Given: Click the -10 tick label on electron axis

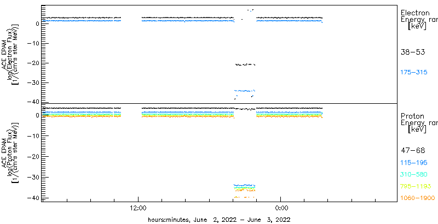Looking at the screenshot, I should point(33,44).
